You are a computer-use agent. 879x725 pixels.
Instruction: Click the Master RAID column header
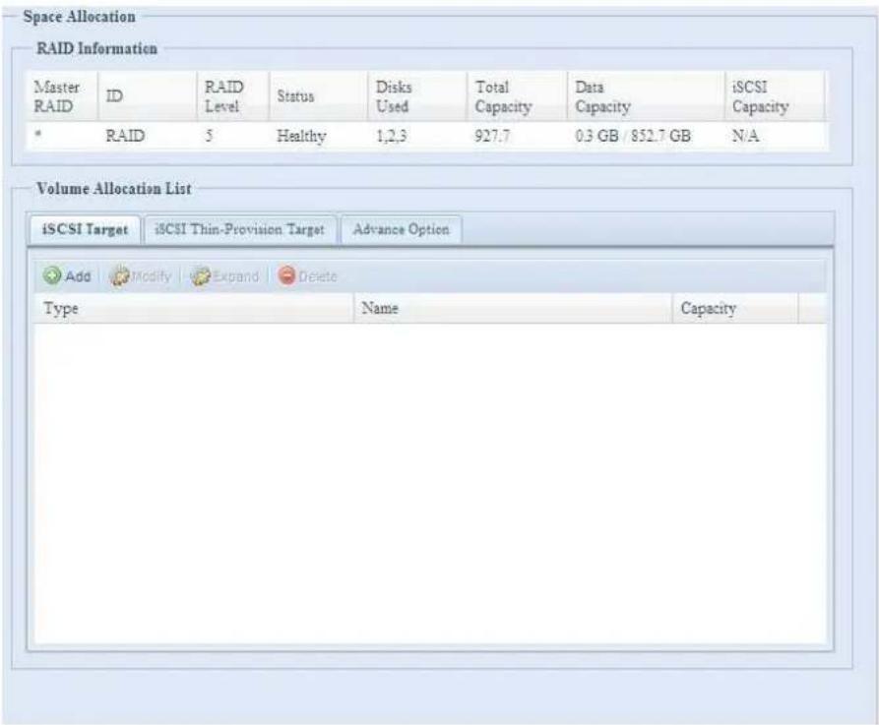[x=62, y=96]
